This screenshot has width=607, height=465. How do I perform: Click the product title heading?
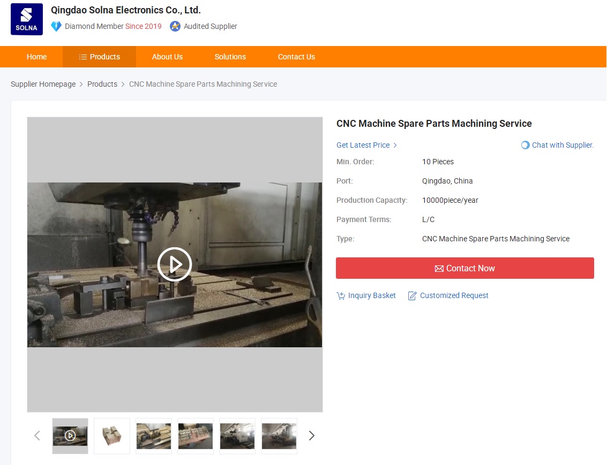point(434,124)
